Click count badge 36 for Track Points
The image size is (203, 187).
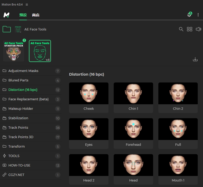pos(58,128)
